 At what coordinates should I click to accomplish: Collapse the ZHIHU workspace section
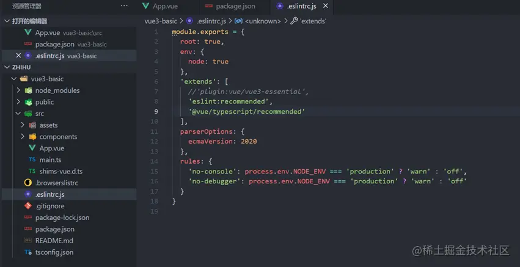click(7, 67)
